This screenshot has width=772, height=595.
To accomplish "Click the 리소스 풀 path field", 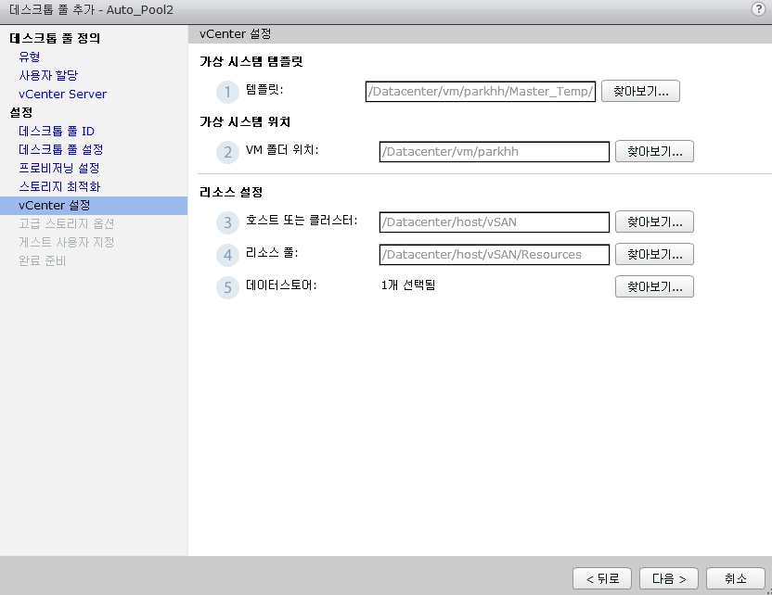I will tap(495, 254).
